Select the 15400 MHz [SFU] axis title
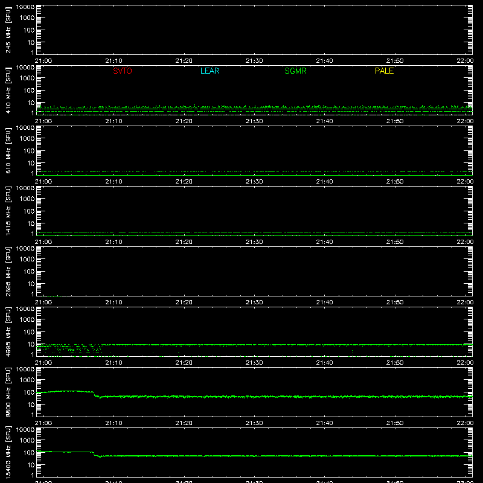The height and width of the screenshot is (483, 483). pos(8,452)
